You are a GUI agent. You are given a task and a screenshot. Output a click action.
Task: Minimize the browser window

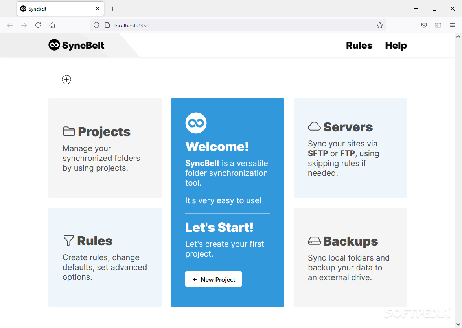coord(416,9)
